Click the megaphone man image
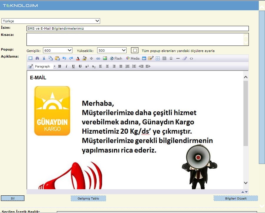This screenshot has width=265, height=213. tap(199, 167)
